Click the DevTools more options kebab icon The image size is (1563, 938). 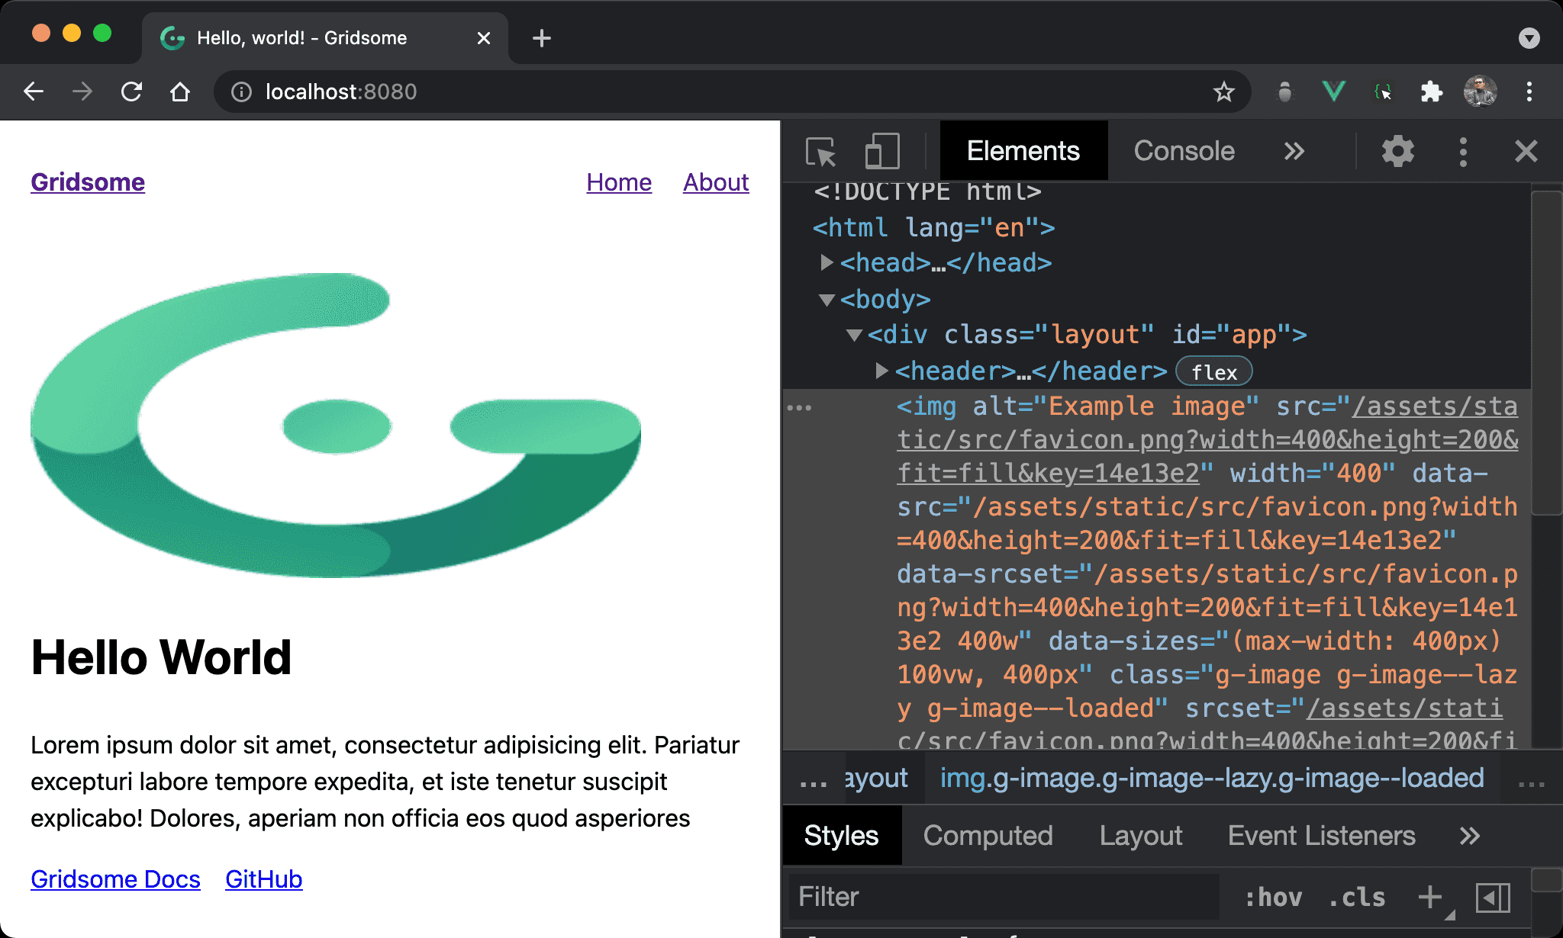pyautogui.click(x=1464, y=150)
